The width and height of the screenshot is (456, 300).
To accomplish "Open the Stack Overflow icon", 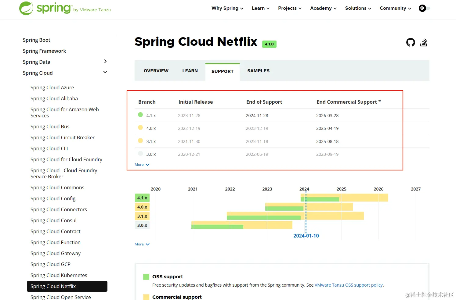I will 424,42.
